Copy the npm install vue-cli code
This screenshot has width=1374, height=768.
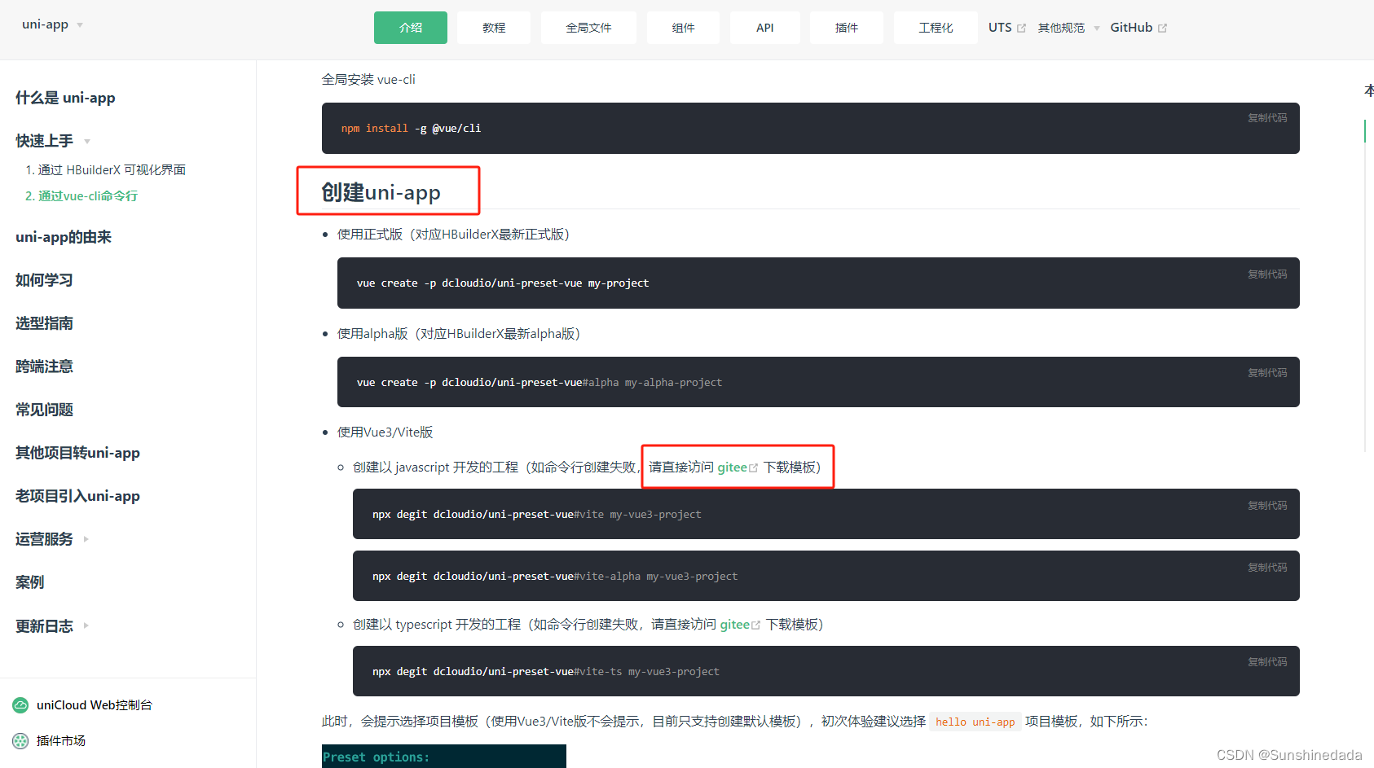[1267, 118]
